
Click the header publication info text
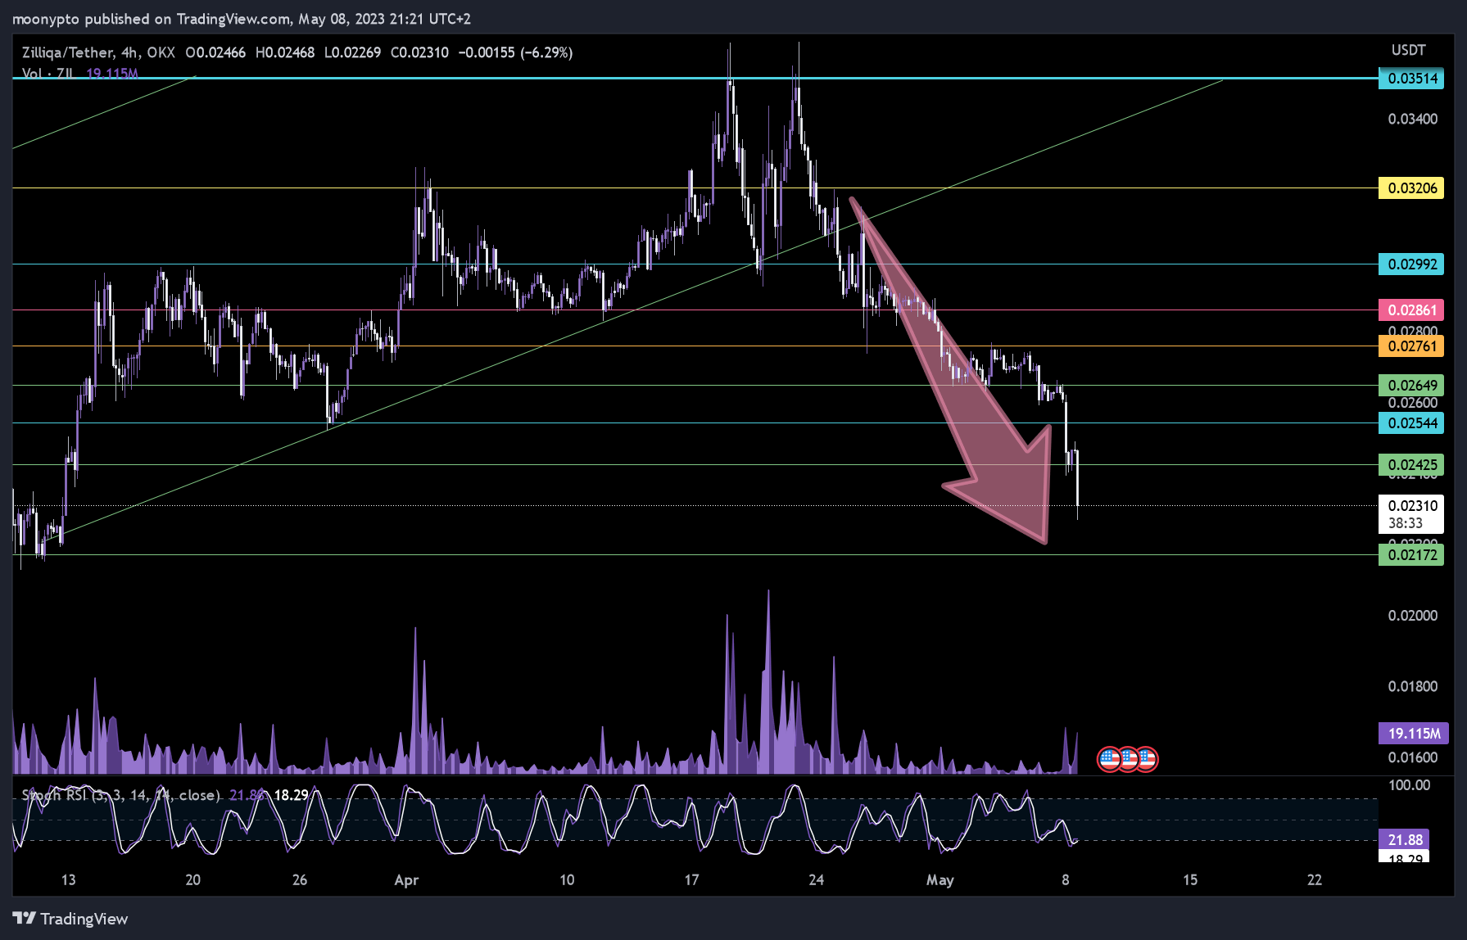tap(242, 19)
